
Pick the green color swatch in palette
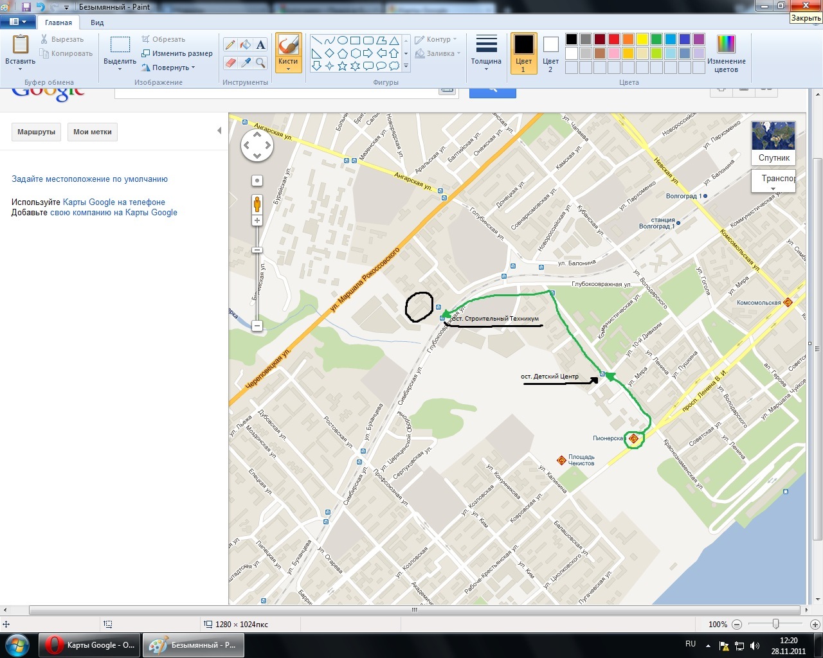[x=656, y=39]
